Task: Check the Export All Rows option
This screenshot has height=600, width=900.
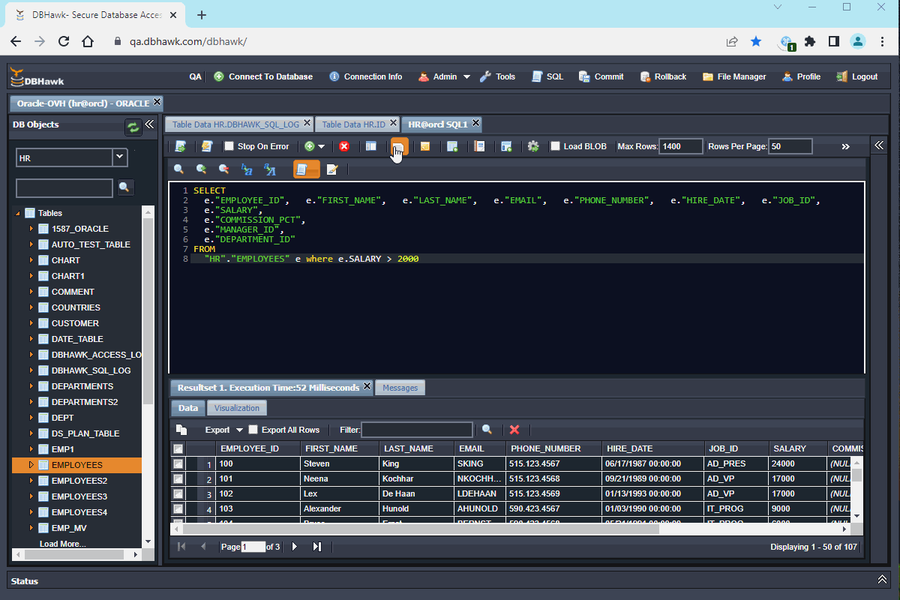Action: (253, 430)
